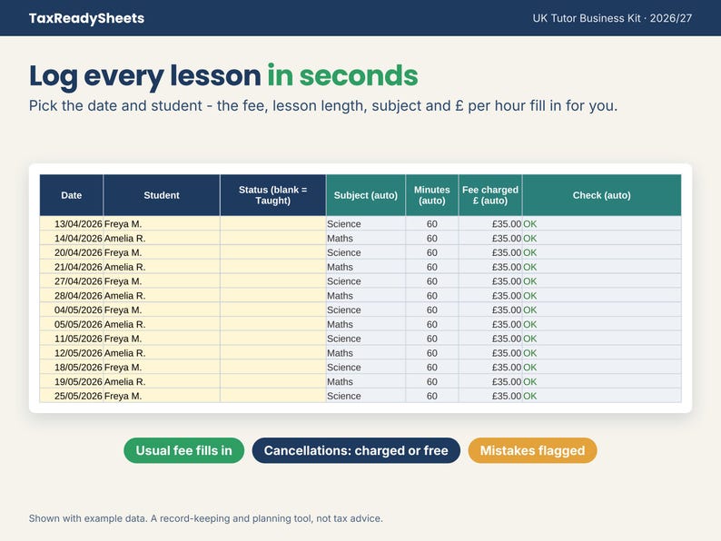The height and width of the screenshot is (541, 721).
Task: Select the Date column header
Action: pos(71,195)
